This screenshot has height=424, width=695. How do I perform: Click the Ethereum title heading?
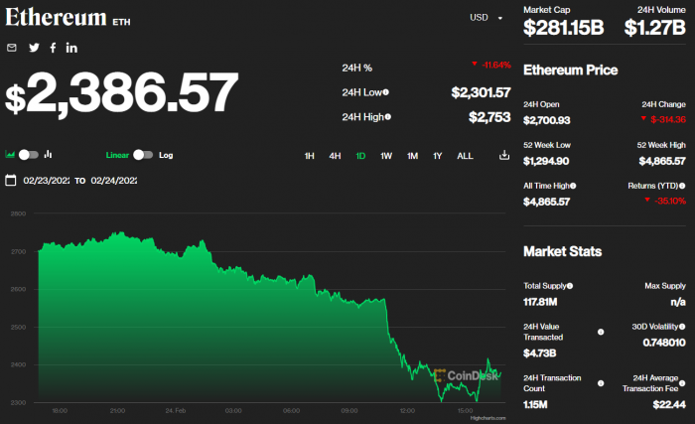tap(56, 18)
